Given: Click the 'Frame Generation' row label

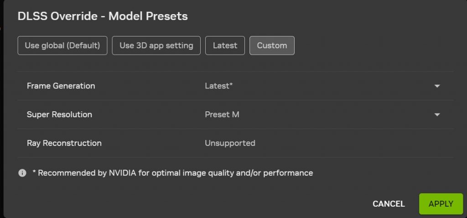Looking at the screenshot, I should [61, 86].
